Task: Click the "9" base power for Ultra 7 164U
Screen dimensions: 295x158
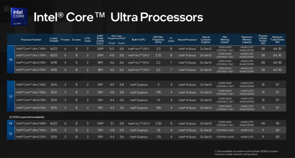Action: [263, 130]
